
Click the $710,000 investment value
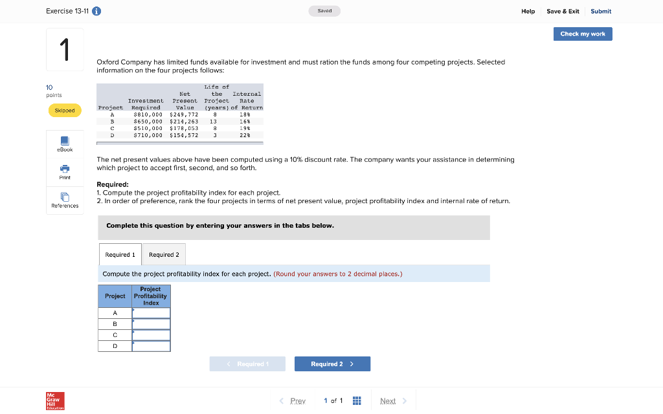click(x=148, y=135)
